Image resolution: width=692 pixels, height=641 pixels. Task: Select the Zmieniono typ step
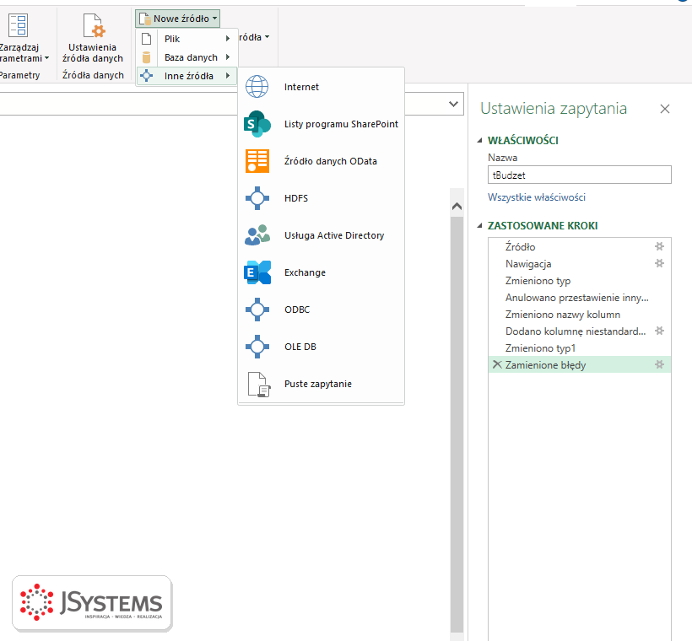580,281
